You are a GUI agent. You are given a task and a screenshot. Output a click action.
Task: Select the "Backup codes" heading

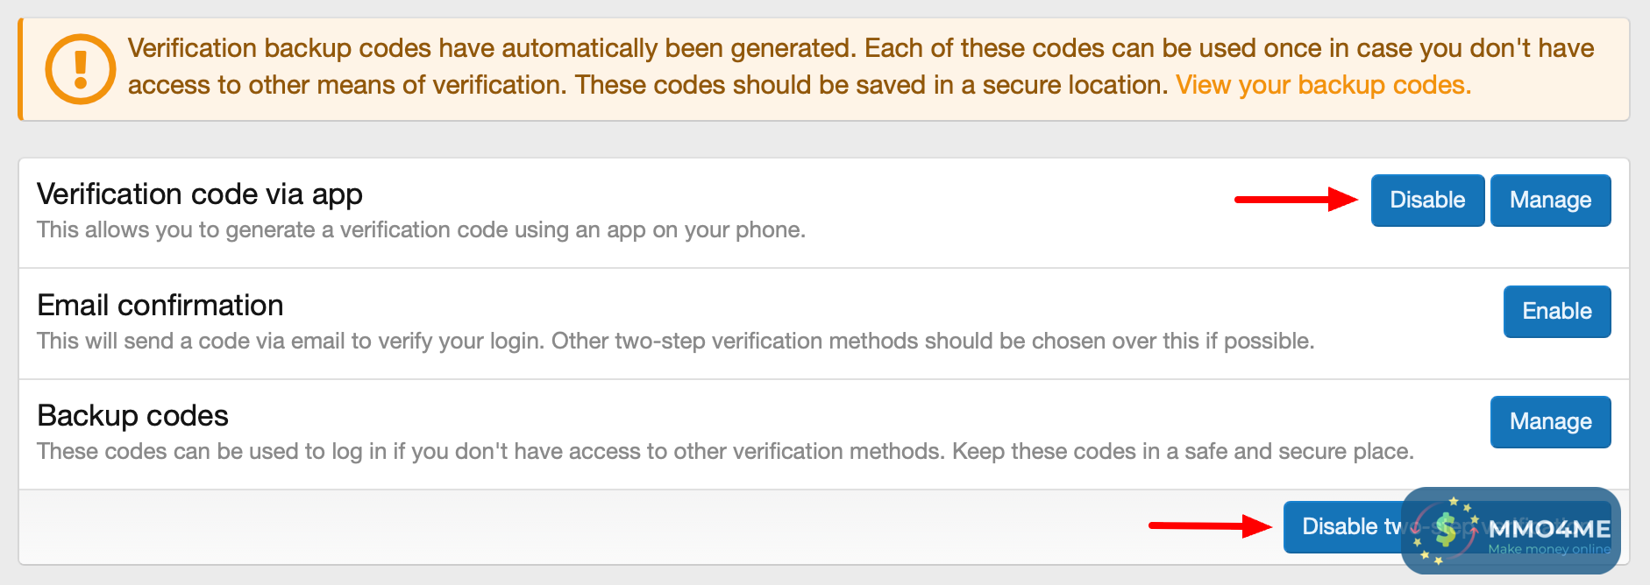click(x=133, y=416)
